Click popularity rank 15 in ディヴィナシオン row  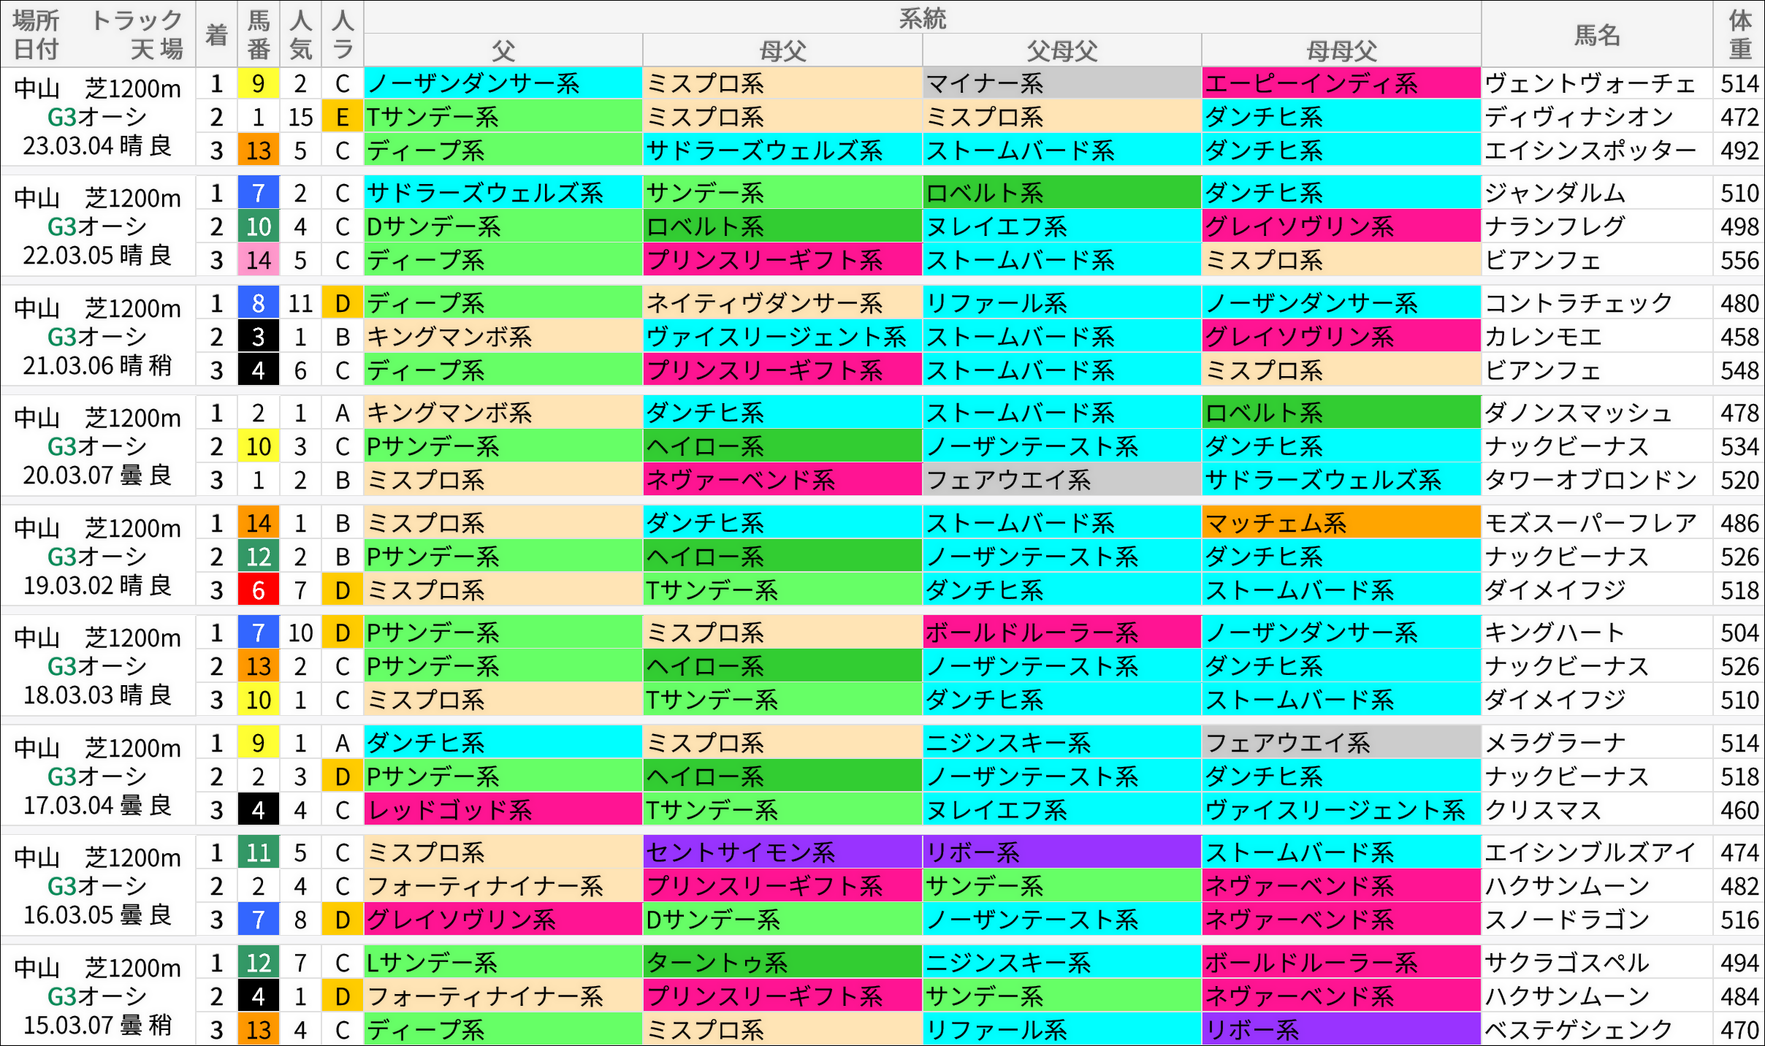(x=300, y=118)
